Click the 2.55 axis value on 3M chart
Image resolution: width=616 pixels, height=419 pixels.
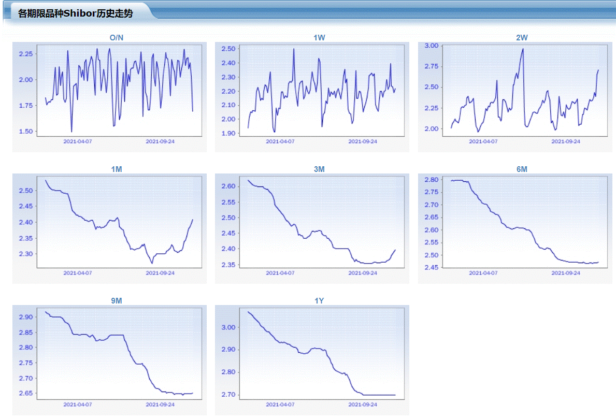(x=228, y=202)
